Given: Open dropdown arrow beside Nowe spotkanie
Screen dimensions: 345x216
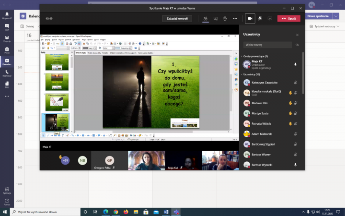Looking at the screenshot, I should click(336, 16).
